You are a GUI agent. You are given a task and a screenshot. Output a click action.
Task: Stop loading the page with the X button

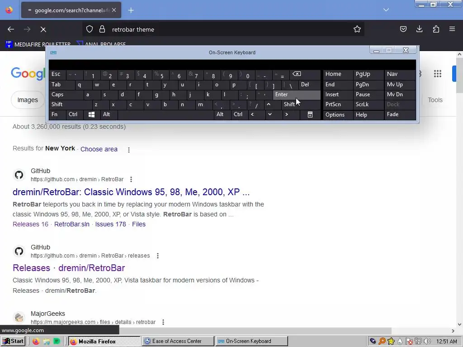click(x=43, y=29)
